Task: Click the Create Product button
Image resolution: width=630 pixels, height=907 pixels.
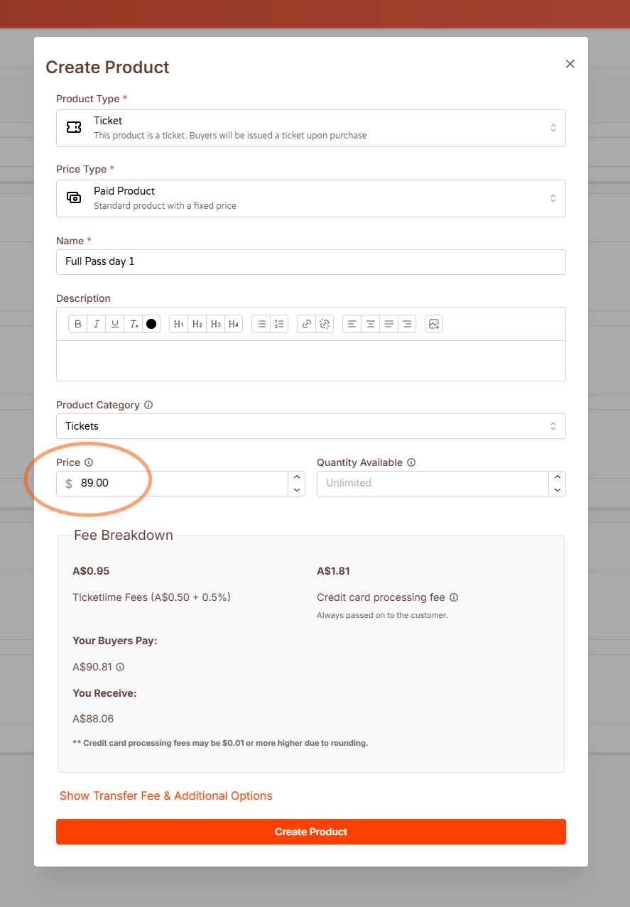Action: 310,832
